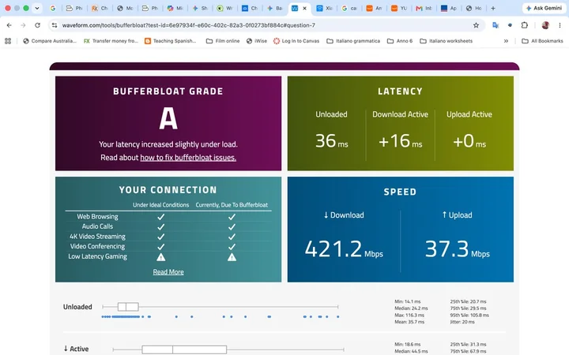Click the profile avatar icon
569x355 pixels.
[x=545, y=25]
